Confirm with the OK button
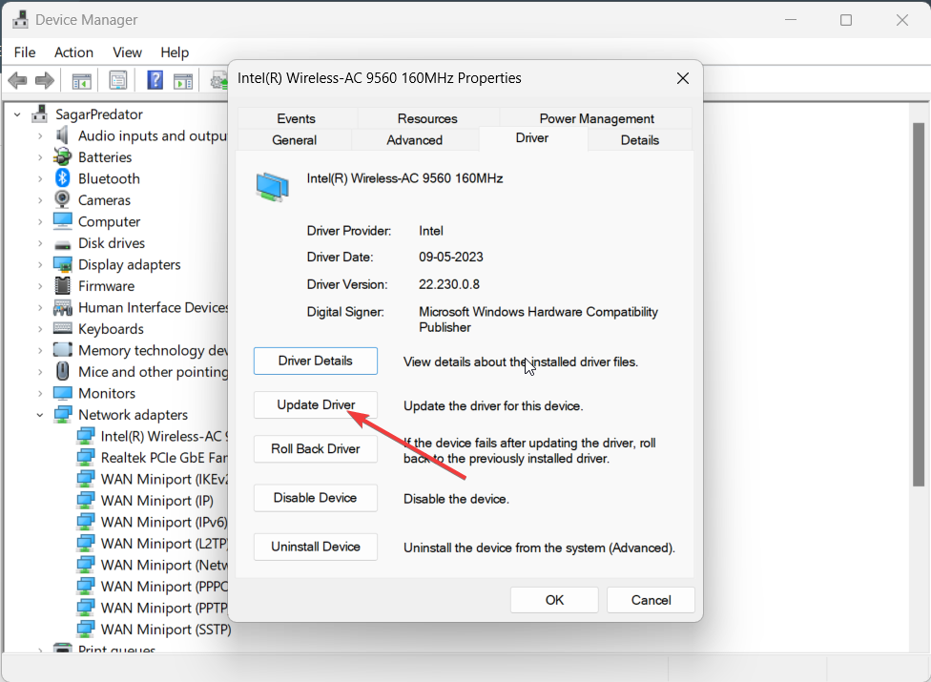931x682 pixels. (x=554, y=600)
